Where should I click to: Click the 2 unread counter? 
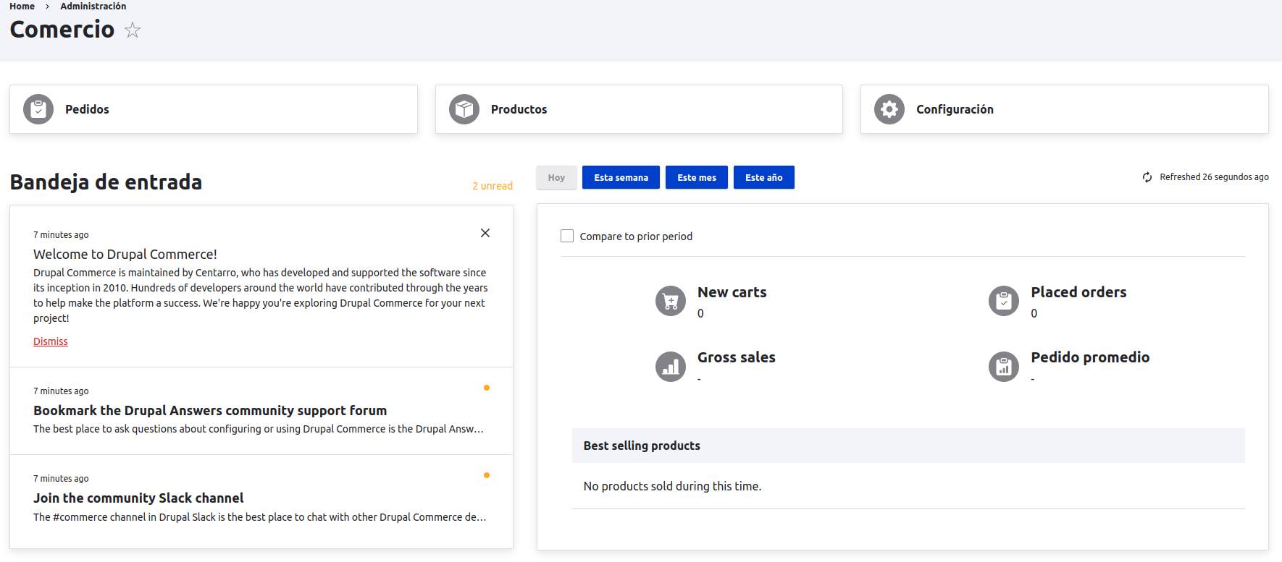tap(493, 186)
